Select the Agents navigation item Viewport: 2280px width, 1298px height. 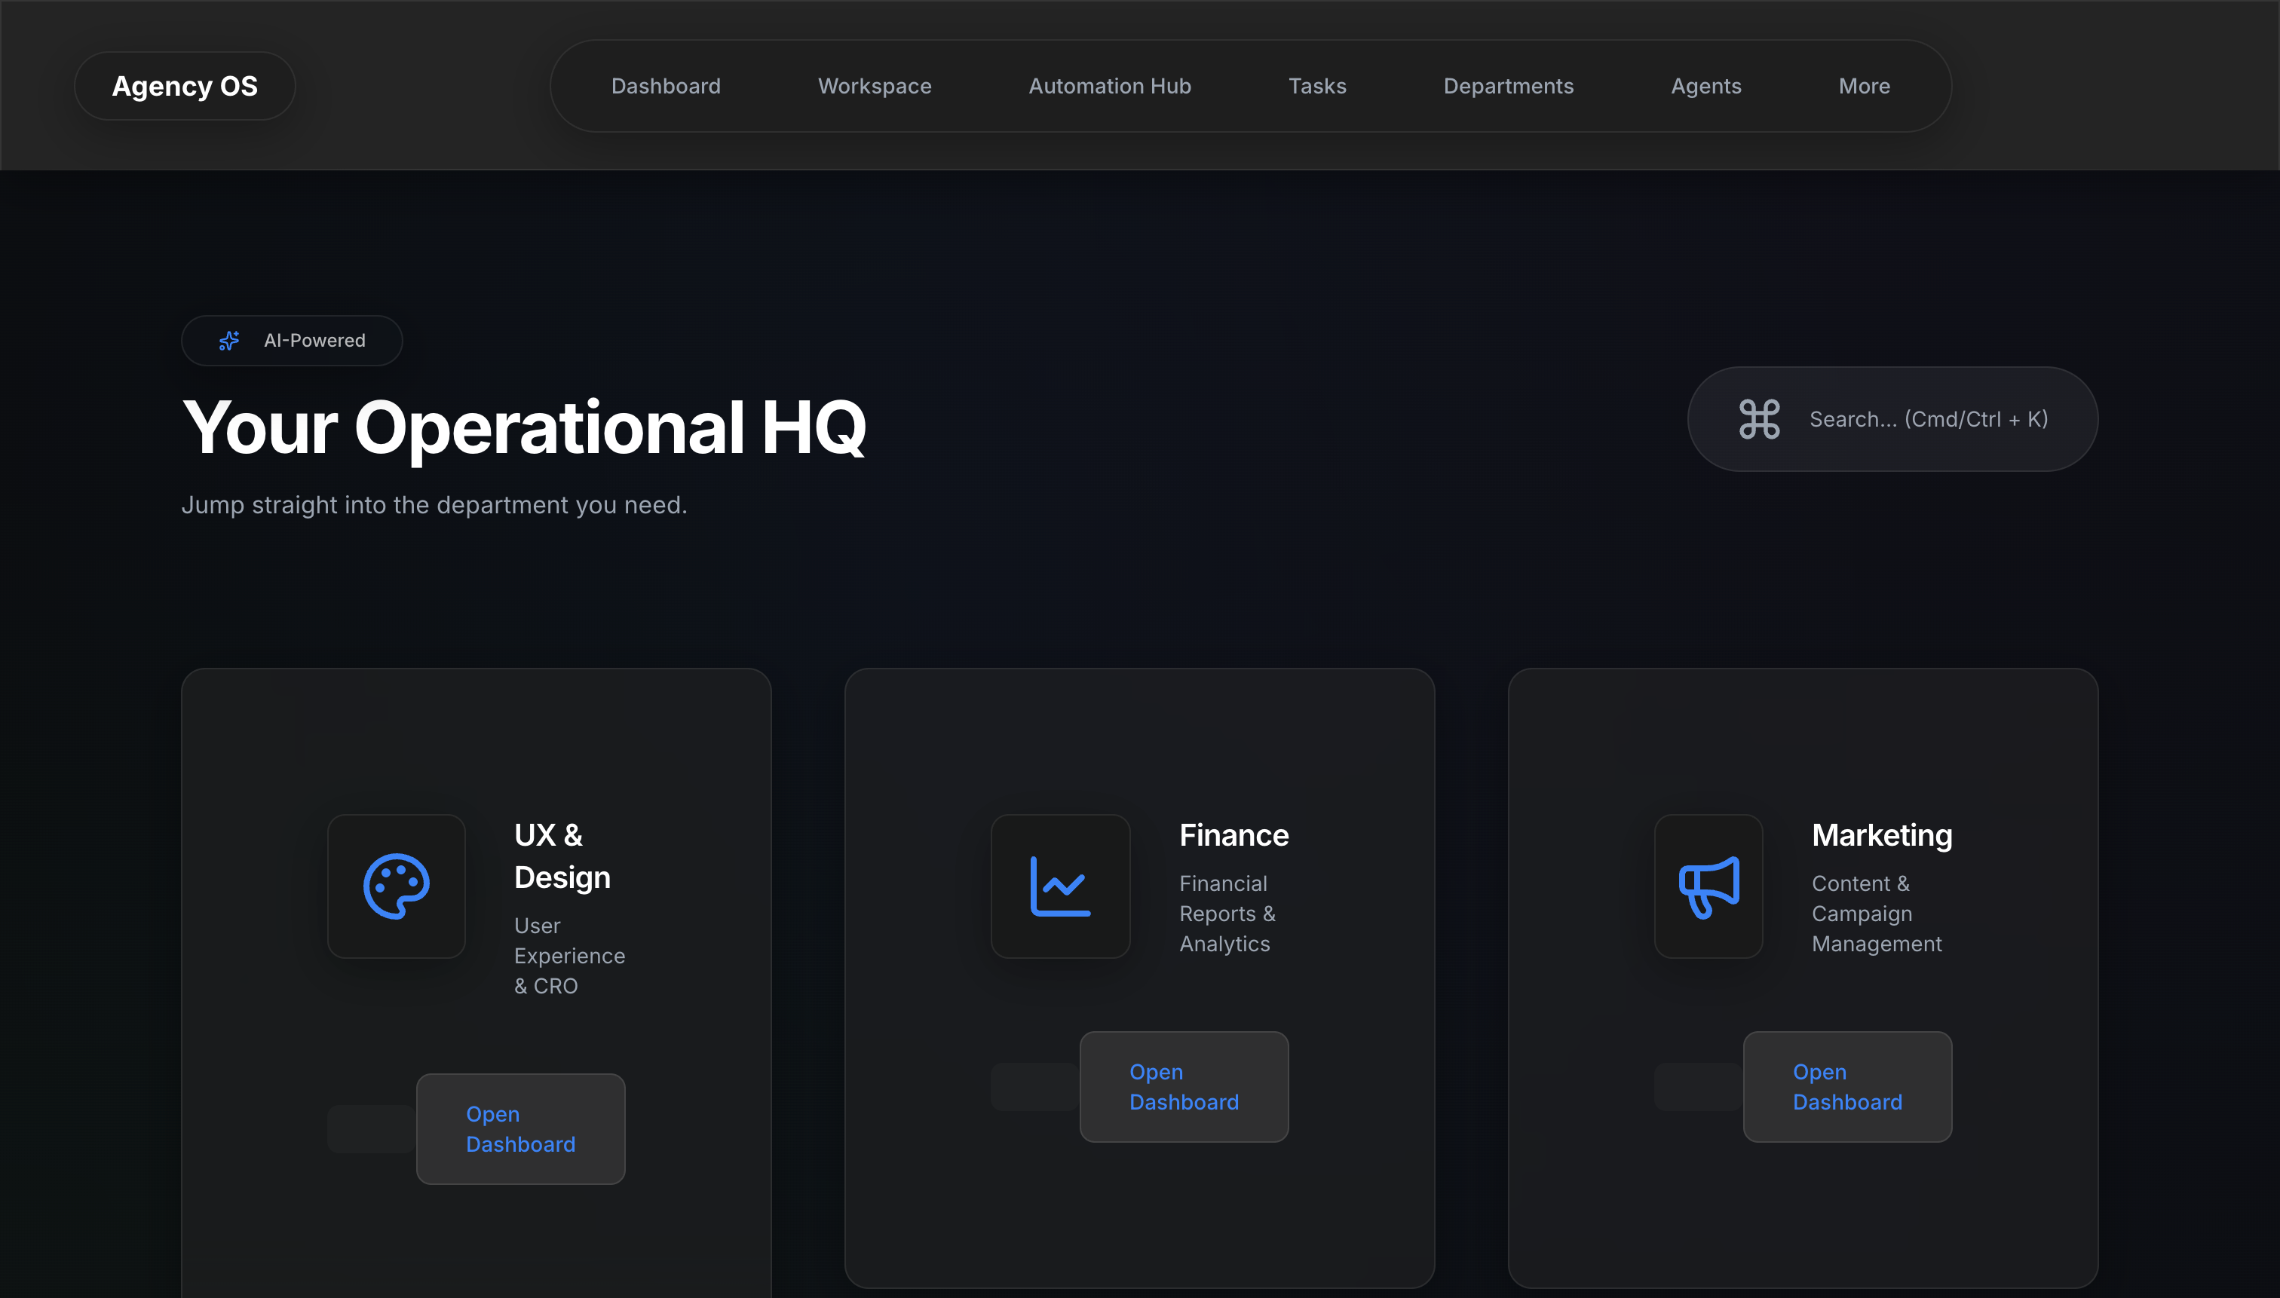click(1705, 86)
